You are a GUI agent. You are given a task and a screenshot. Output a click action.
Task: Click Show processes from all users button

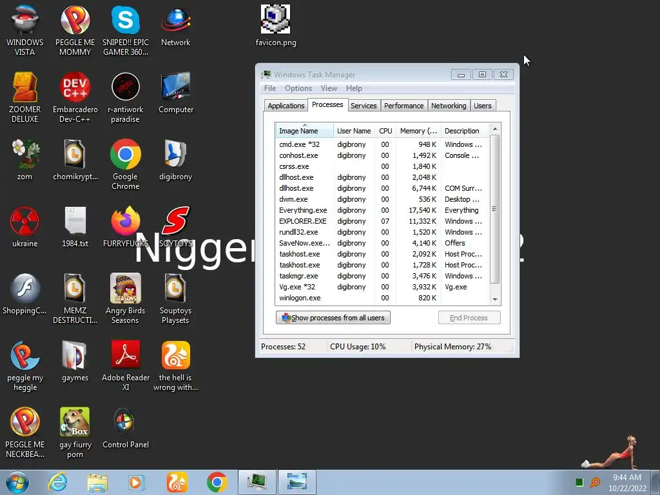point(333,317)
